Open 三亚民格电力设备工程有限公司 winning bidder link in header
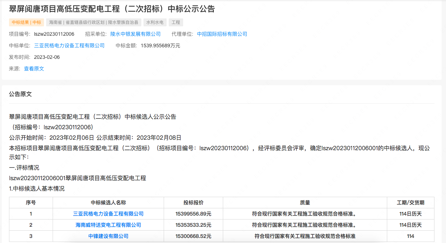Screen dimensions: 446x243 (x=69, y=45)
